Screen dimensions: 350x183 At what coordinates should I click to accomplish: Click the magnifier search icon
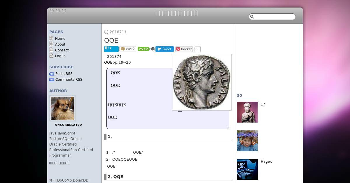(x=252, y=17)
